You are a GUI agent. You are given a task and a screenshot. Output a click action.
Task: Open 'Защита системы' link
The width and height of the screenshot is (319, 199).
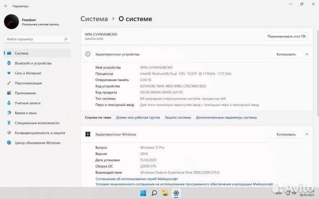(178, 117)
